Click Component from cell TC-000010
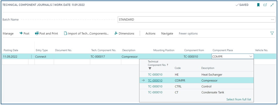 197,56
